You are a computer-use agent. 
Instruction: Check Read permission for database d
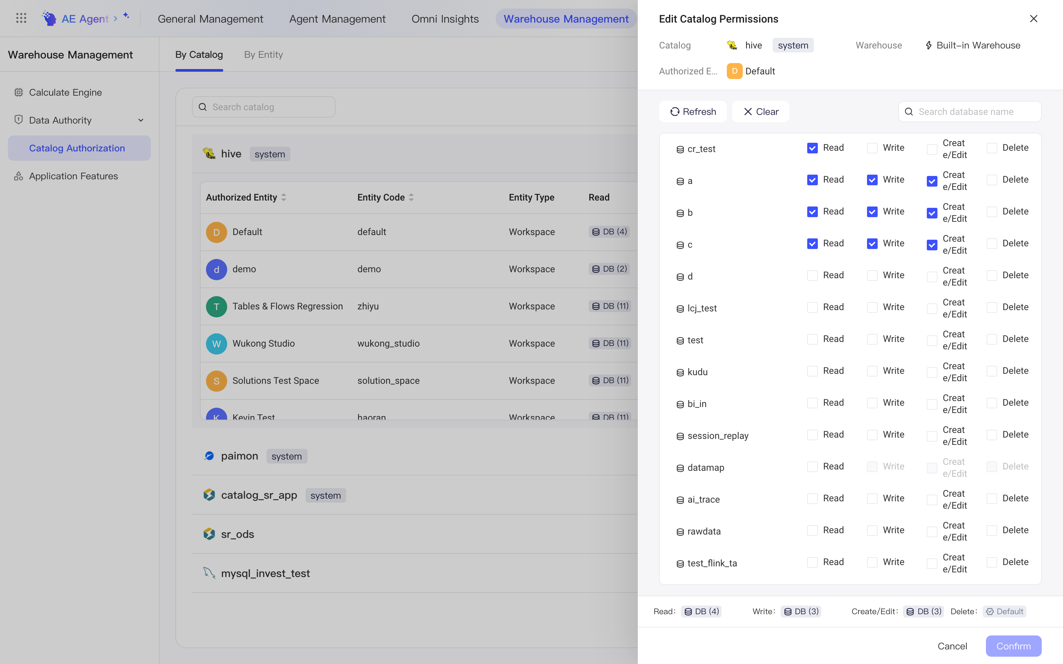click(812, 275)
